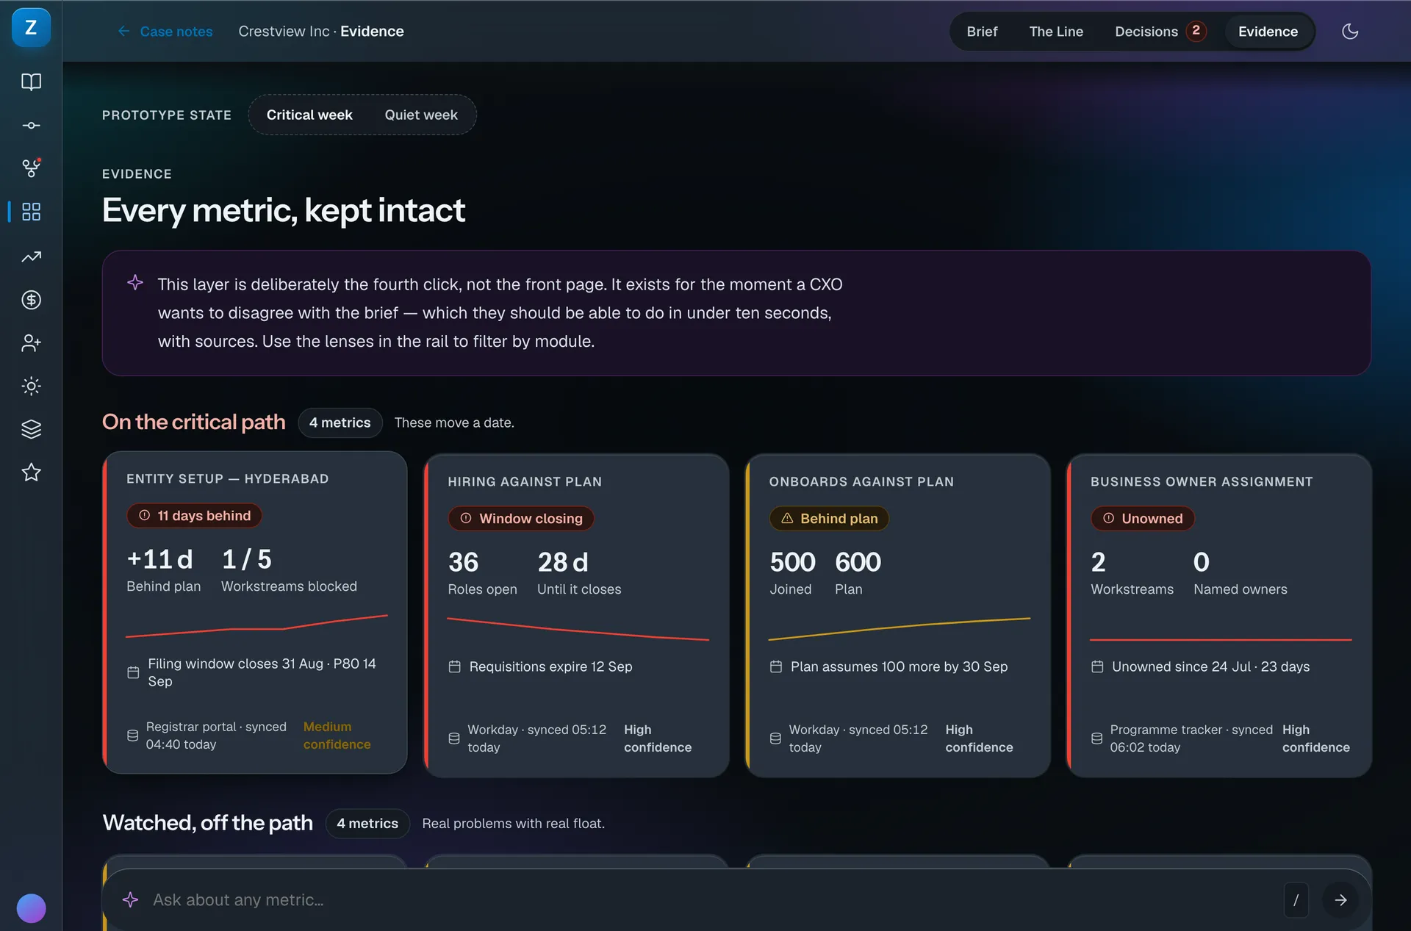This screenshot has width=1411, height=931.
Task: Click the slash shortcut key button
Action: tap(1296, 900)
